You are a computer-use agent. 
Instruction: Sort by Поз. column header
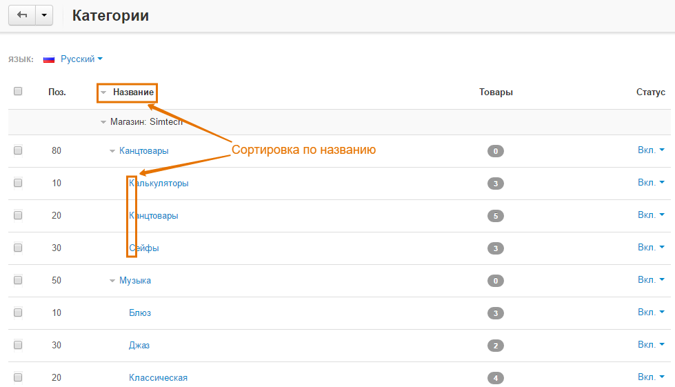click(x=57, y=92)
